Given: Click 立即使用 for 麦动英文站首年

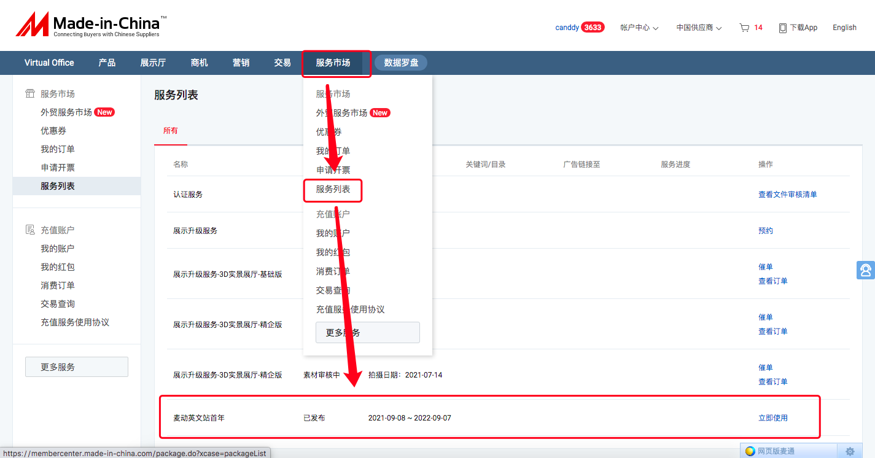Looking at the screenshot, I should point(772,417).
